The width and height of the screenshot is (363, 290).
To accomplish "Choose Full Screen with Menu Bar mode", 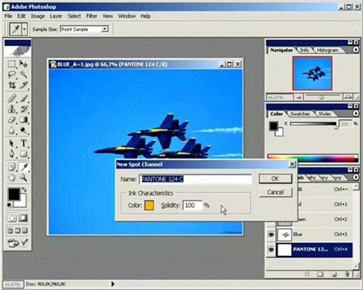I will [x=18, y=230].
